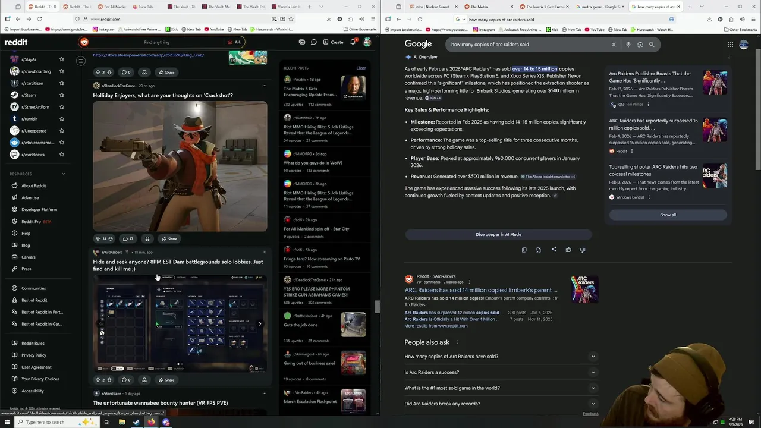Switch to 'Vixen's Lair' tab in left browser
This screenshot has height=428, width=761.
coord(287,7)
